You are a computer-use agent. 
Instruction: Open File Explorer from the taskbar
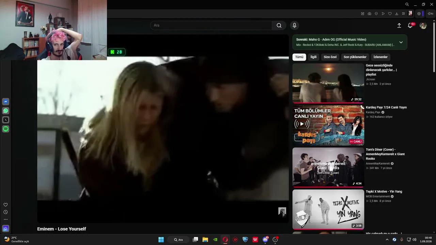point(205,240)
